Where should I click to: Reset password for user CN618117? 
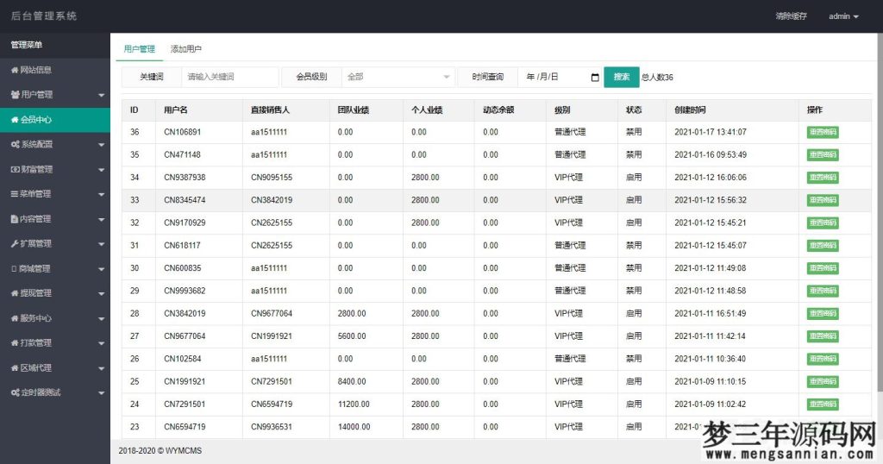click(x=822, y=246)
